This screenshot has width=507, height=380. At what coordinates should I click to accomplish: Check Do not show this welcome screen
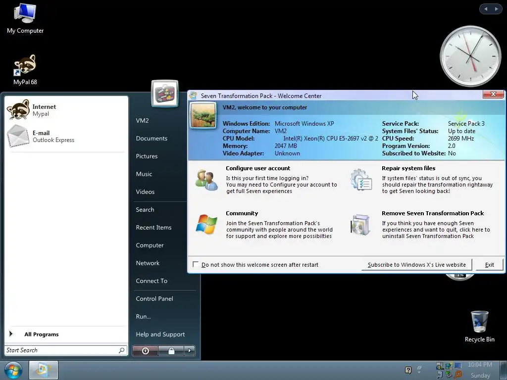tap(195, 264)
